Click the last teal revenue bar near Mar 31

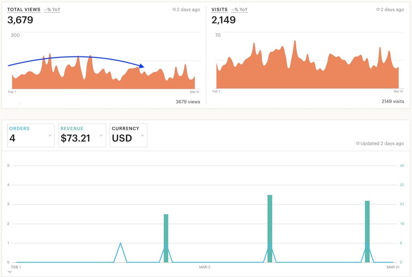click(x=367, y=232)
